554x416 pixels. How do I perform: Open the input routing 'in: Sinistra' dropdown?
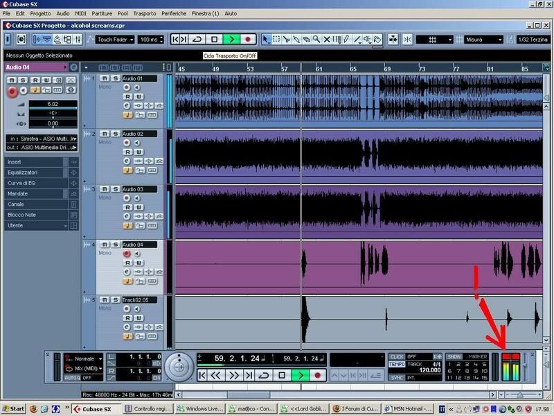pyautogui.click(x=42, y=139)
